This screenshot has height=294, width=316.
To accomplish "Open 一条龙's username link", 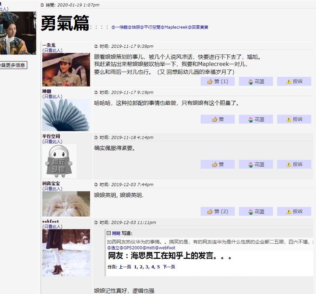I will [49, 45].
